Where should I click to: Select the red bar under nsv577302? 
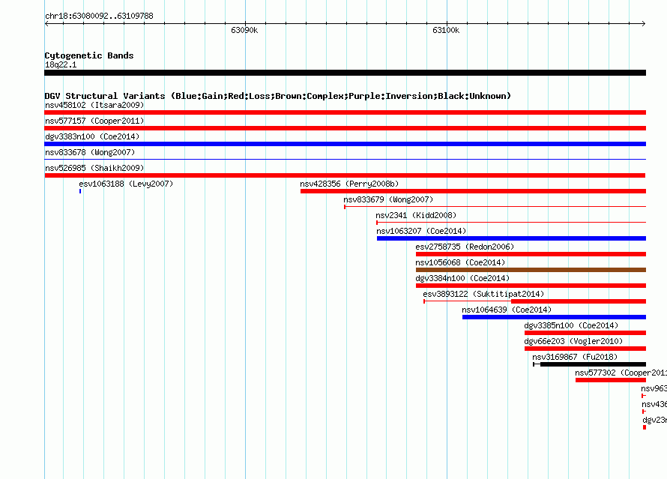[611, 380]
